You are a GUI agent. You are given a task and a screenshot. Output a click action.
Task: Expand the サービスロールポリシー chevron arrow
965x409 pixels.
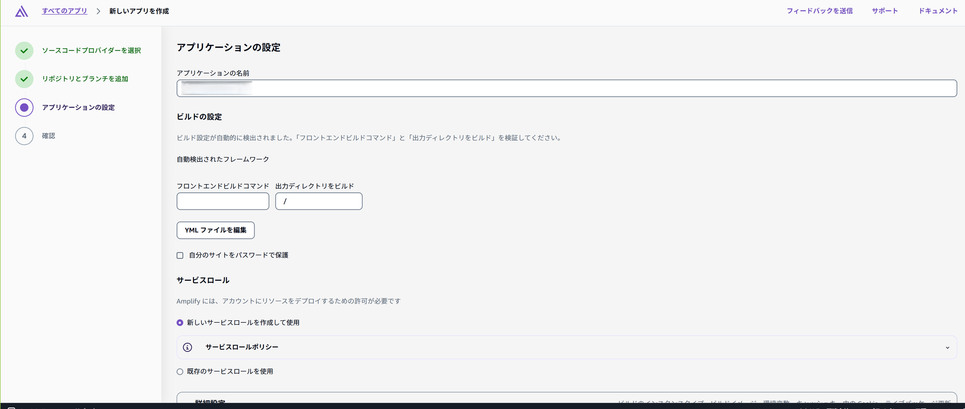[x=947, y=348]
